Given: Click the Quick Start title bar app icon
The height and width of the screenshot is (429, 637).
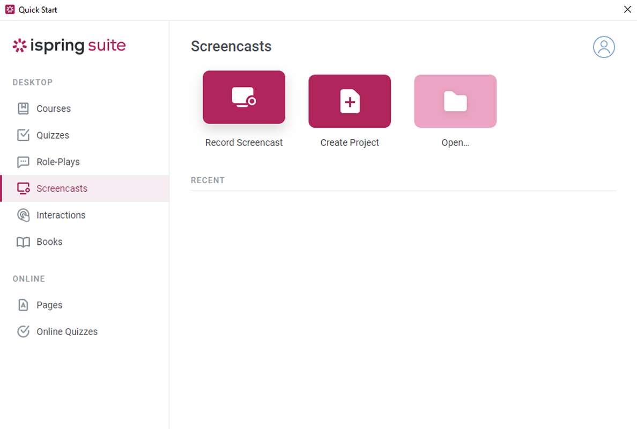Looking at the screenshot, I should point(10,9).
